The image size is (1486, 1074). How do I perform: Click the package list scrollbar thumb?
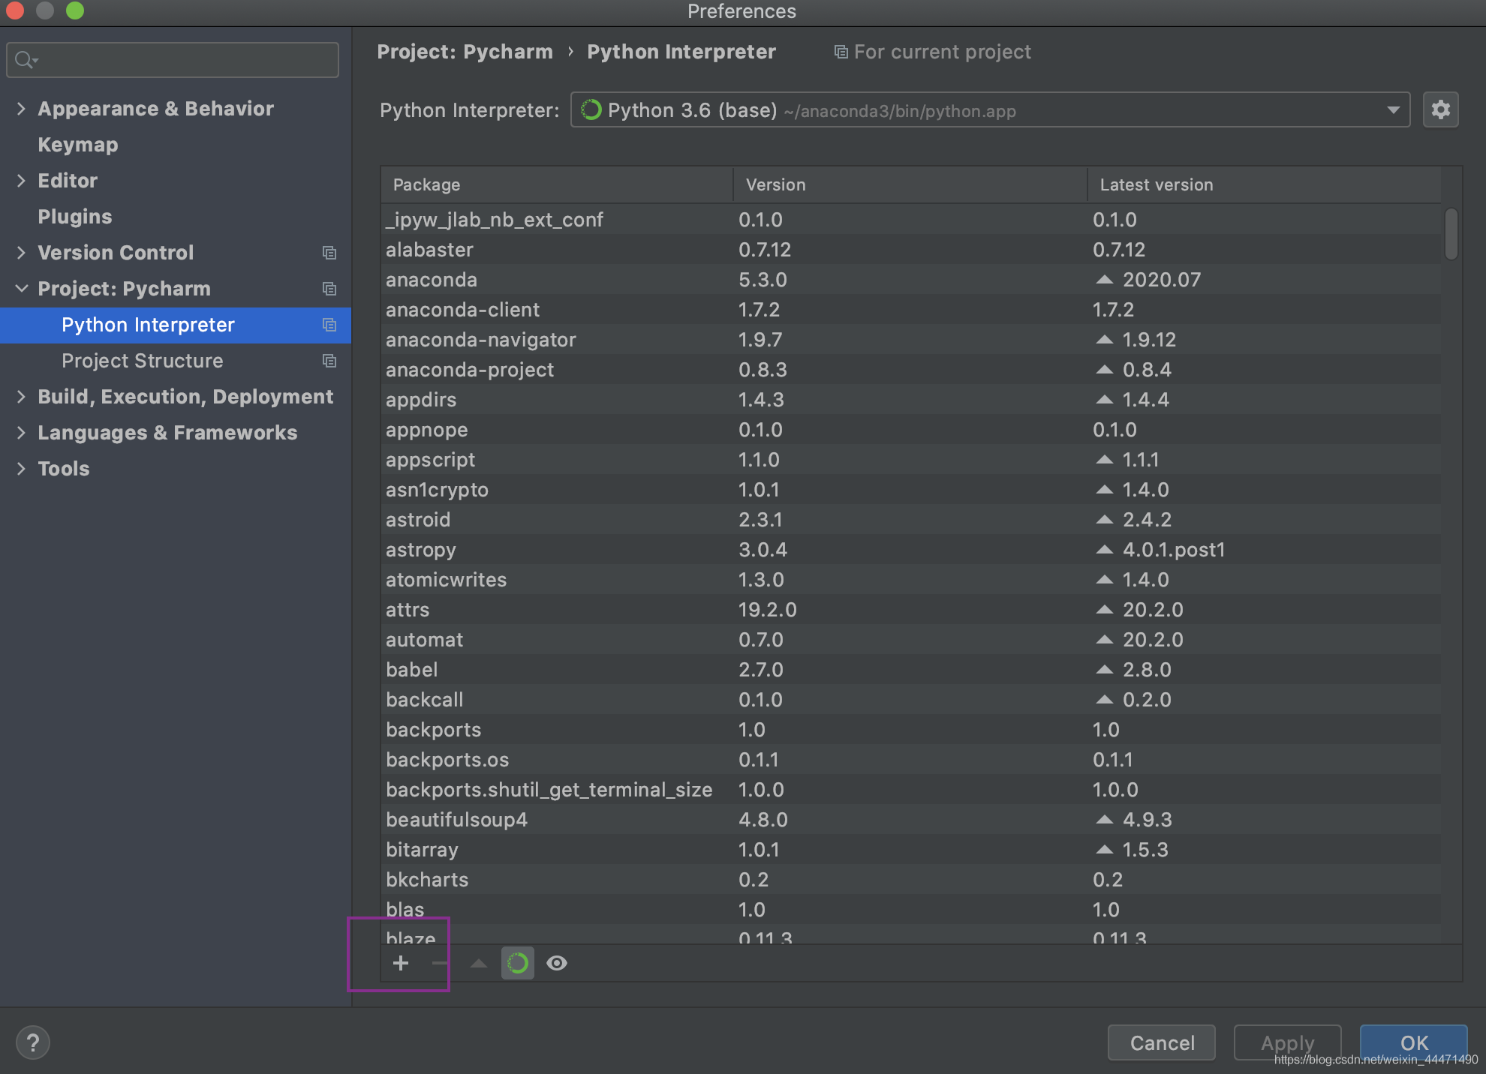tap(1451, 234)
